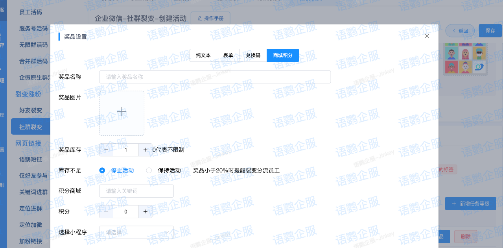The width and height of the screenshot is (503, 248).
Task: Select the 保持活动 radio option
Action: (x=149, y=170)
